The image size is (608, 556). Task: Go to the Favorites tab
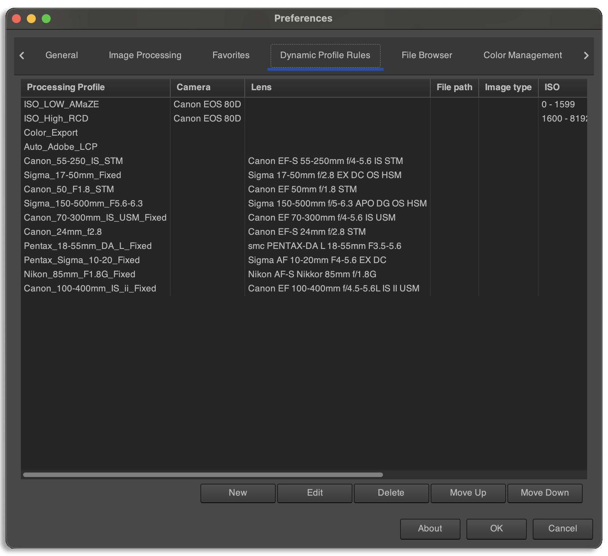[231, 55]
